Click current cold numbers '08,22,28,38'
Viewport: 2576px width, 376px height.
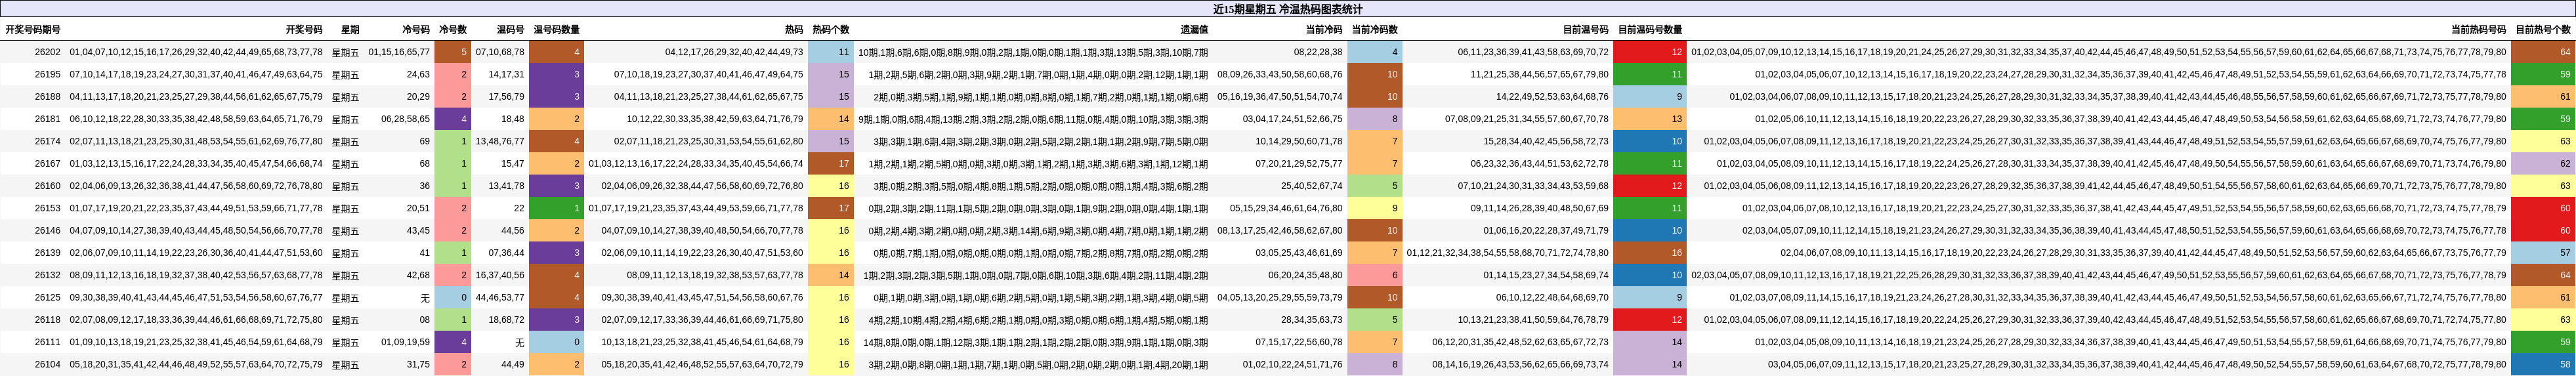point(1318,52)
